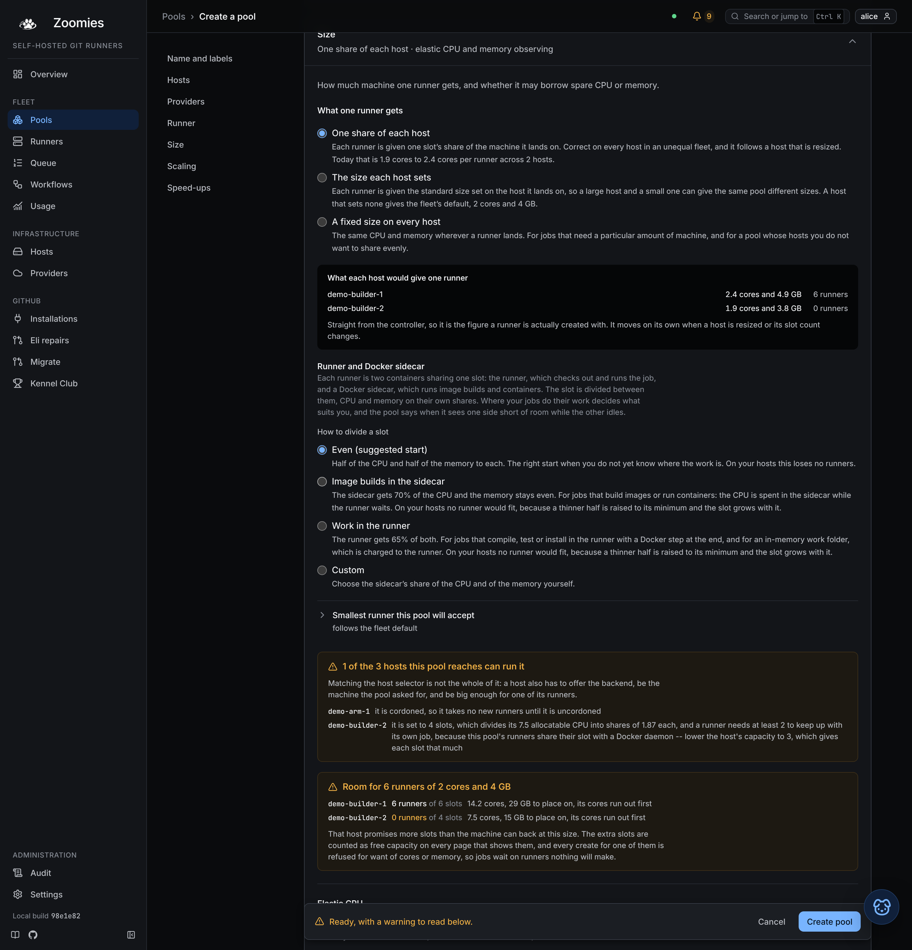Click 'Local build 98e1e82' version text

click(47, 916)
